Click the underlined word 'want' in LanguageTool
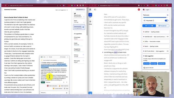The image size is (174, 98). tap(116, 52)
